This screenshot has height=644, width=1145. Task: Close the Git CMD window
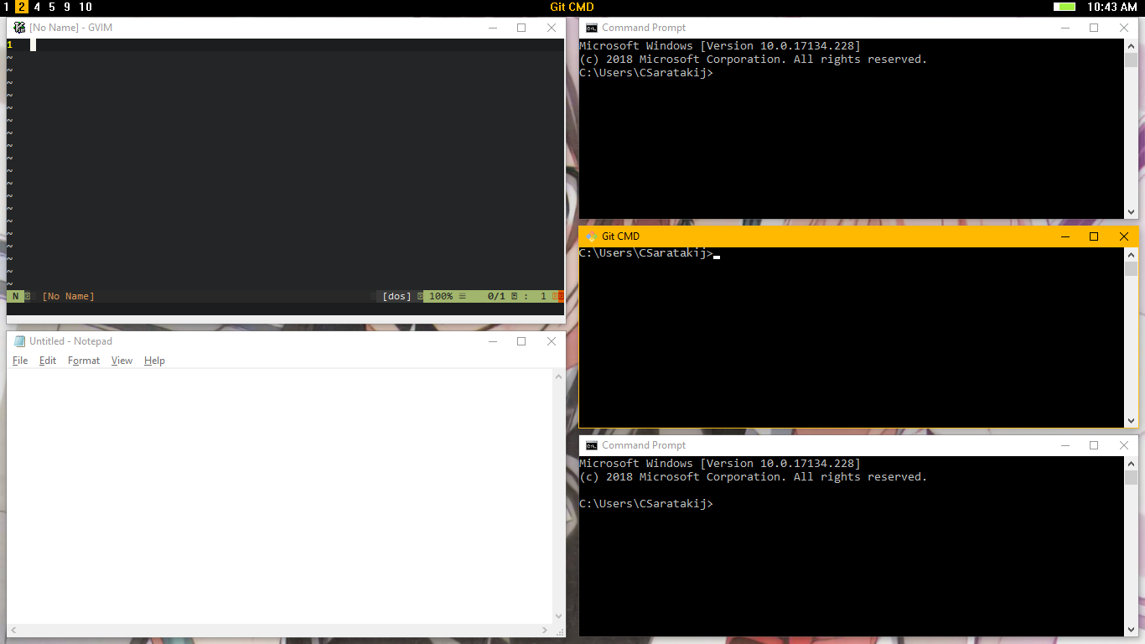tap(1124, 236)
